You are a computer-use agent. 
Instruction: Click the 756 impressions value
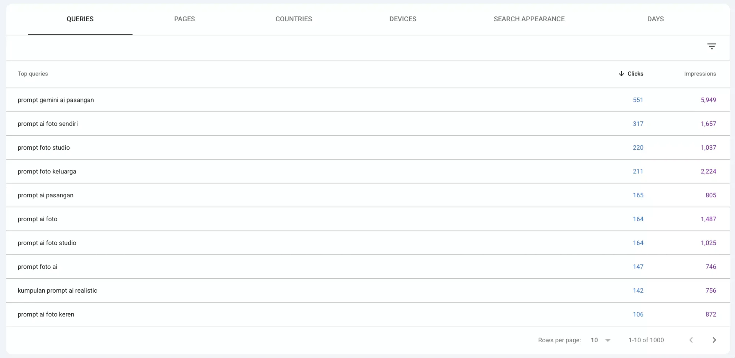711,291
